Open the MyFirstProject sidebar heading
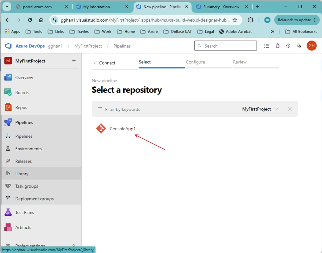This screenshot has height=253, width=322. 30,61
